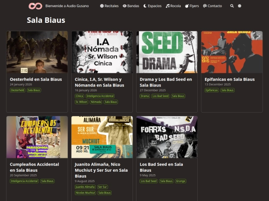
Task: Select the Nicolas Muchiut tag
Action: pos(85,193)
